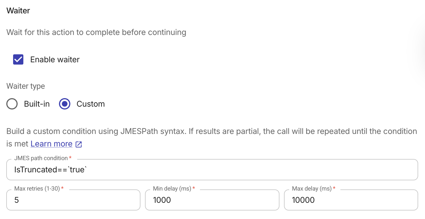The height and width of the screenshot is (219, 425).
Task: Select the Custom radio button
Action: pos(65,104)
